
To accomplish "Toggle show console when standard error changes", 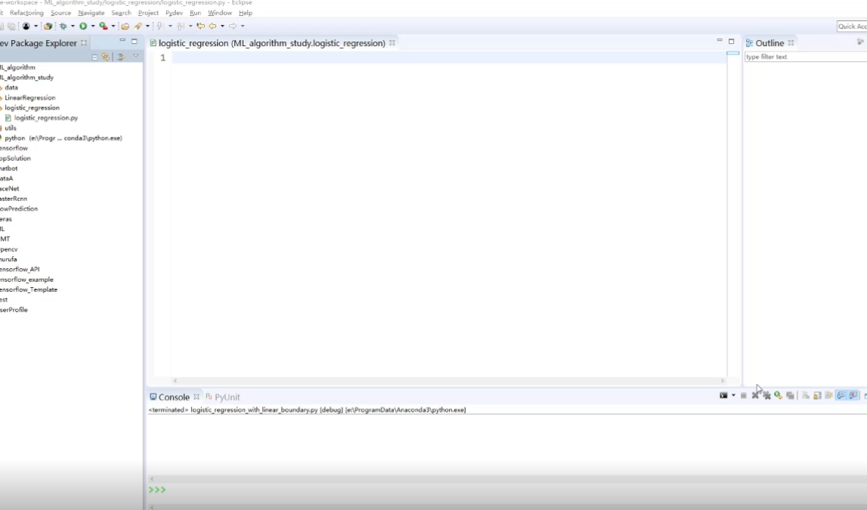I will click(x=853, y=395).
